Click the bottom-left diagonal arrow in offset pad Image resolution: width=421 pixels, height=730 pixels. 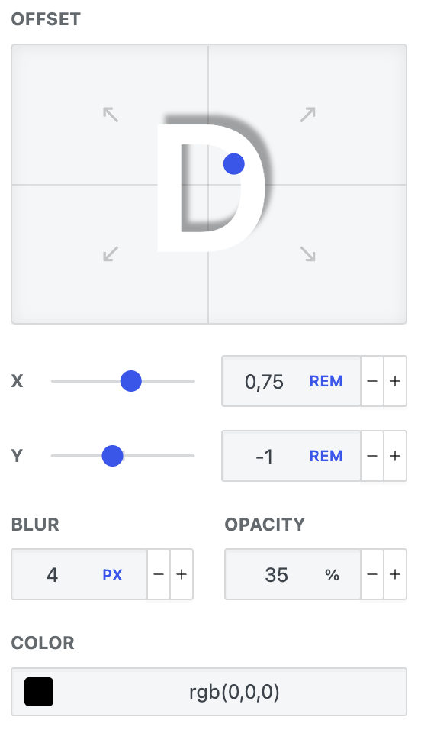click(x=111, y=254)
